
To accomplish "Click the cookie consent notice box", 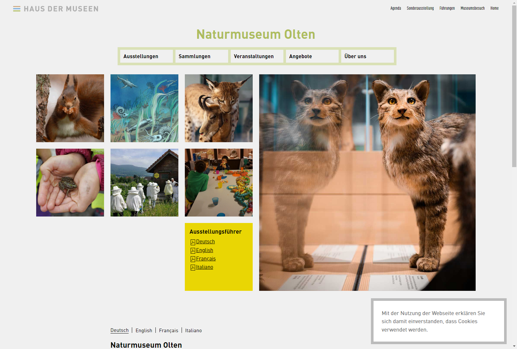I will coord(439,321).
